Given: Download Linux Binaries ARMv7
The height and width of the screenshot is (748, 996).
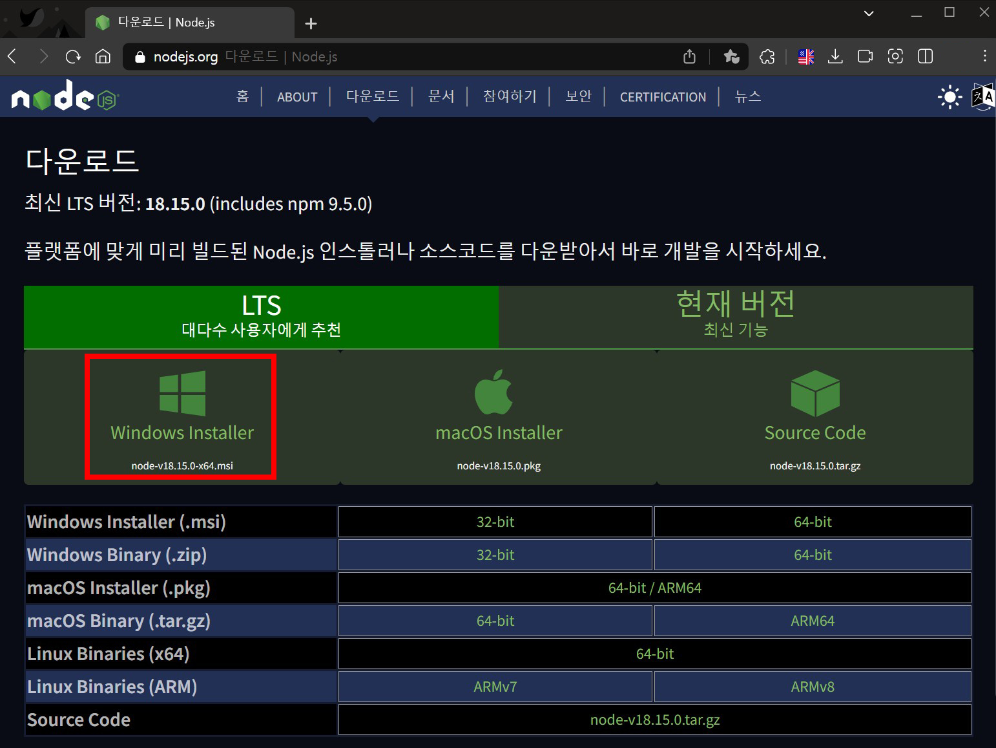Looking at the screenshot, I should coord(495,687).
